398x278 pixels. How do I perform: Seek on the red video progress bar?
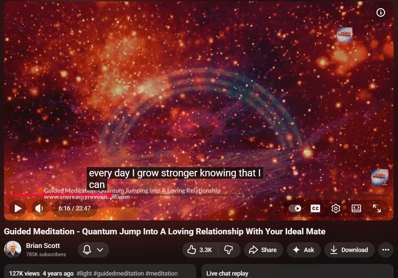(x=205, y=195)
